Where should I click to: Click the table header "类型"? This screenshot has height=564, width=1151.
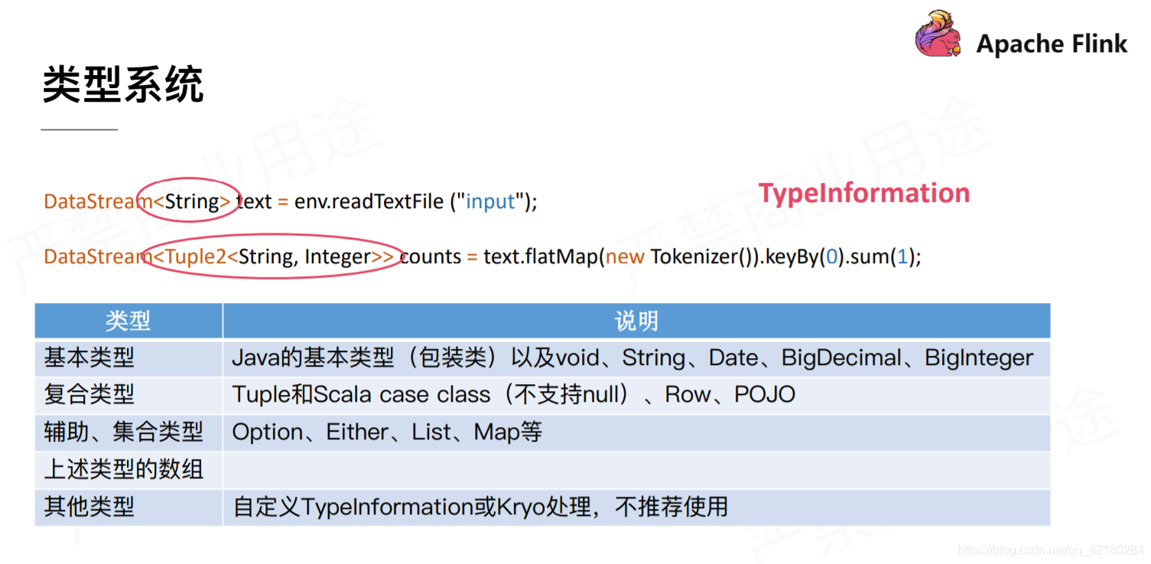(128, 321)
